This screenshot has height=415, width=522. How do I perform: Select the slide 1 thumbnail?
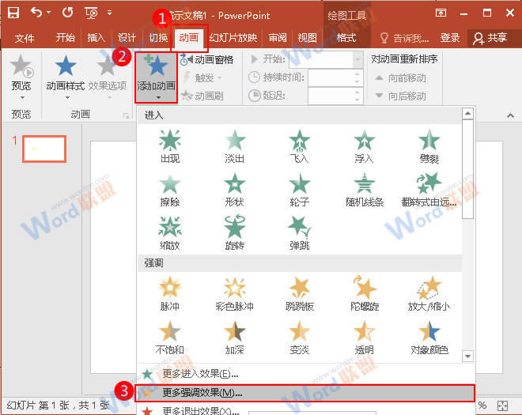tap(43, 149)
